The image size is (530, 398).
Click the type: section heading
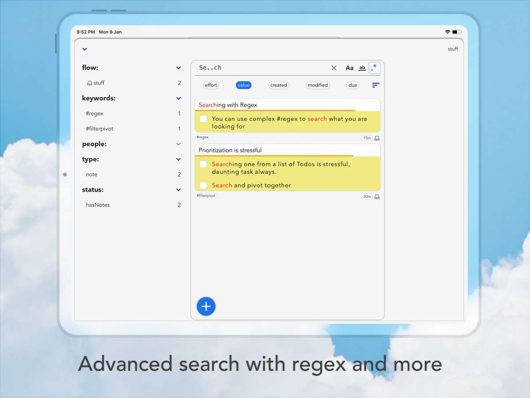point(91,159)
